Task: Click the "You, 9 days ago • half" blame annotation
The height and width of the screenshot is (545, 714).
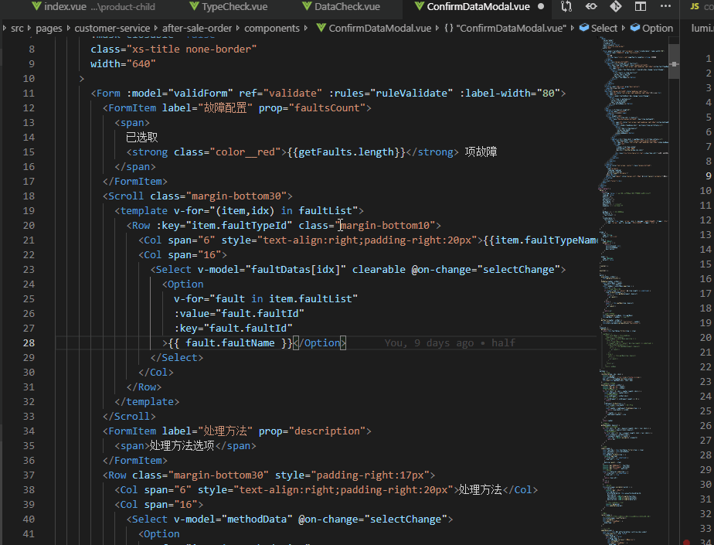Action: click(x=450, y=342)
